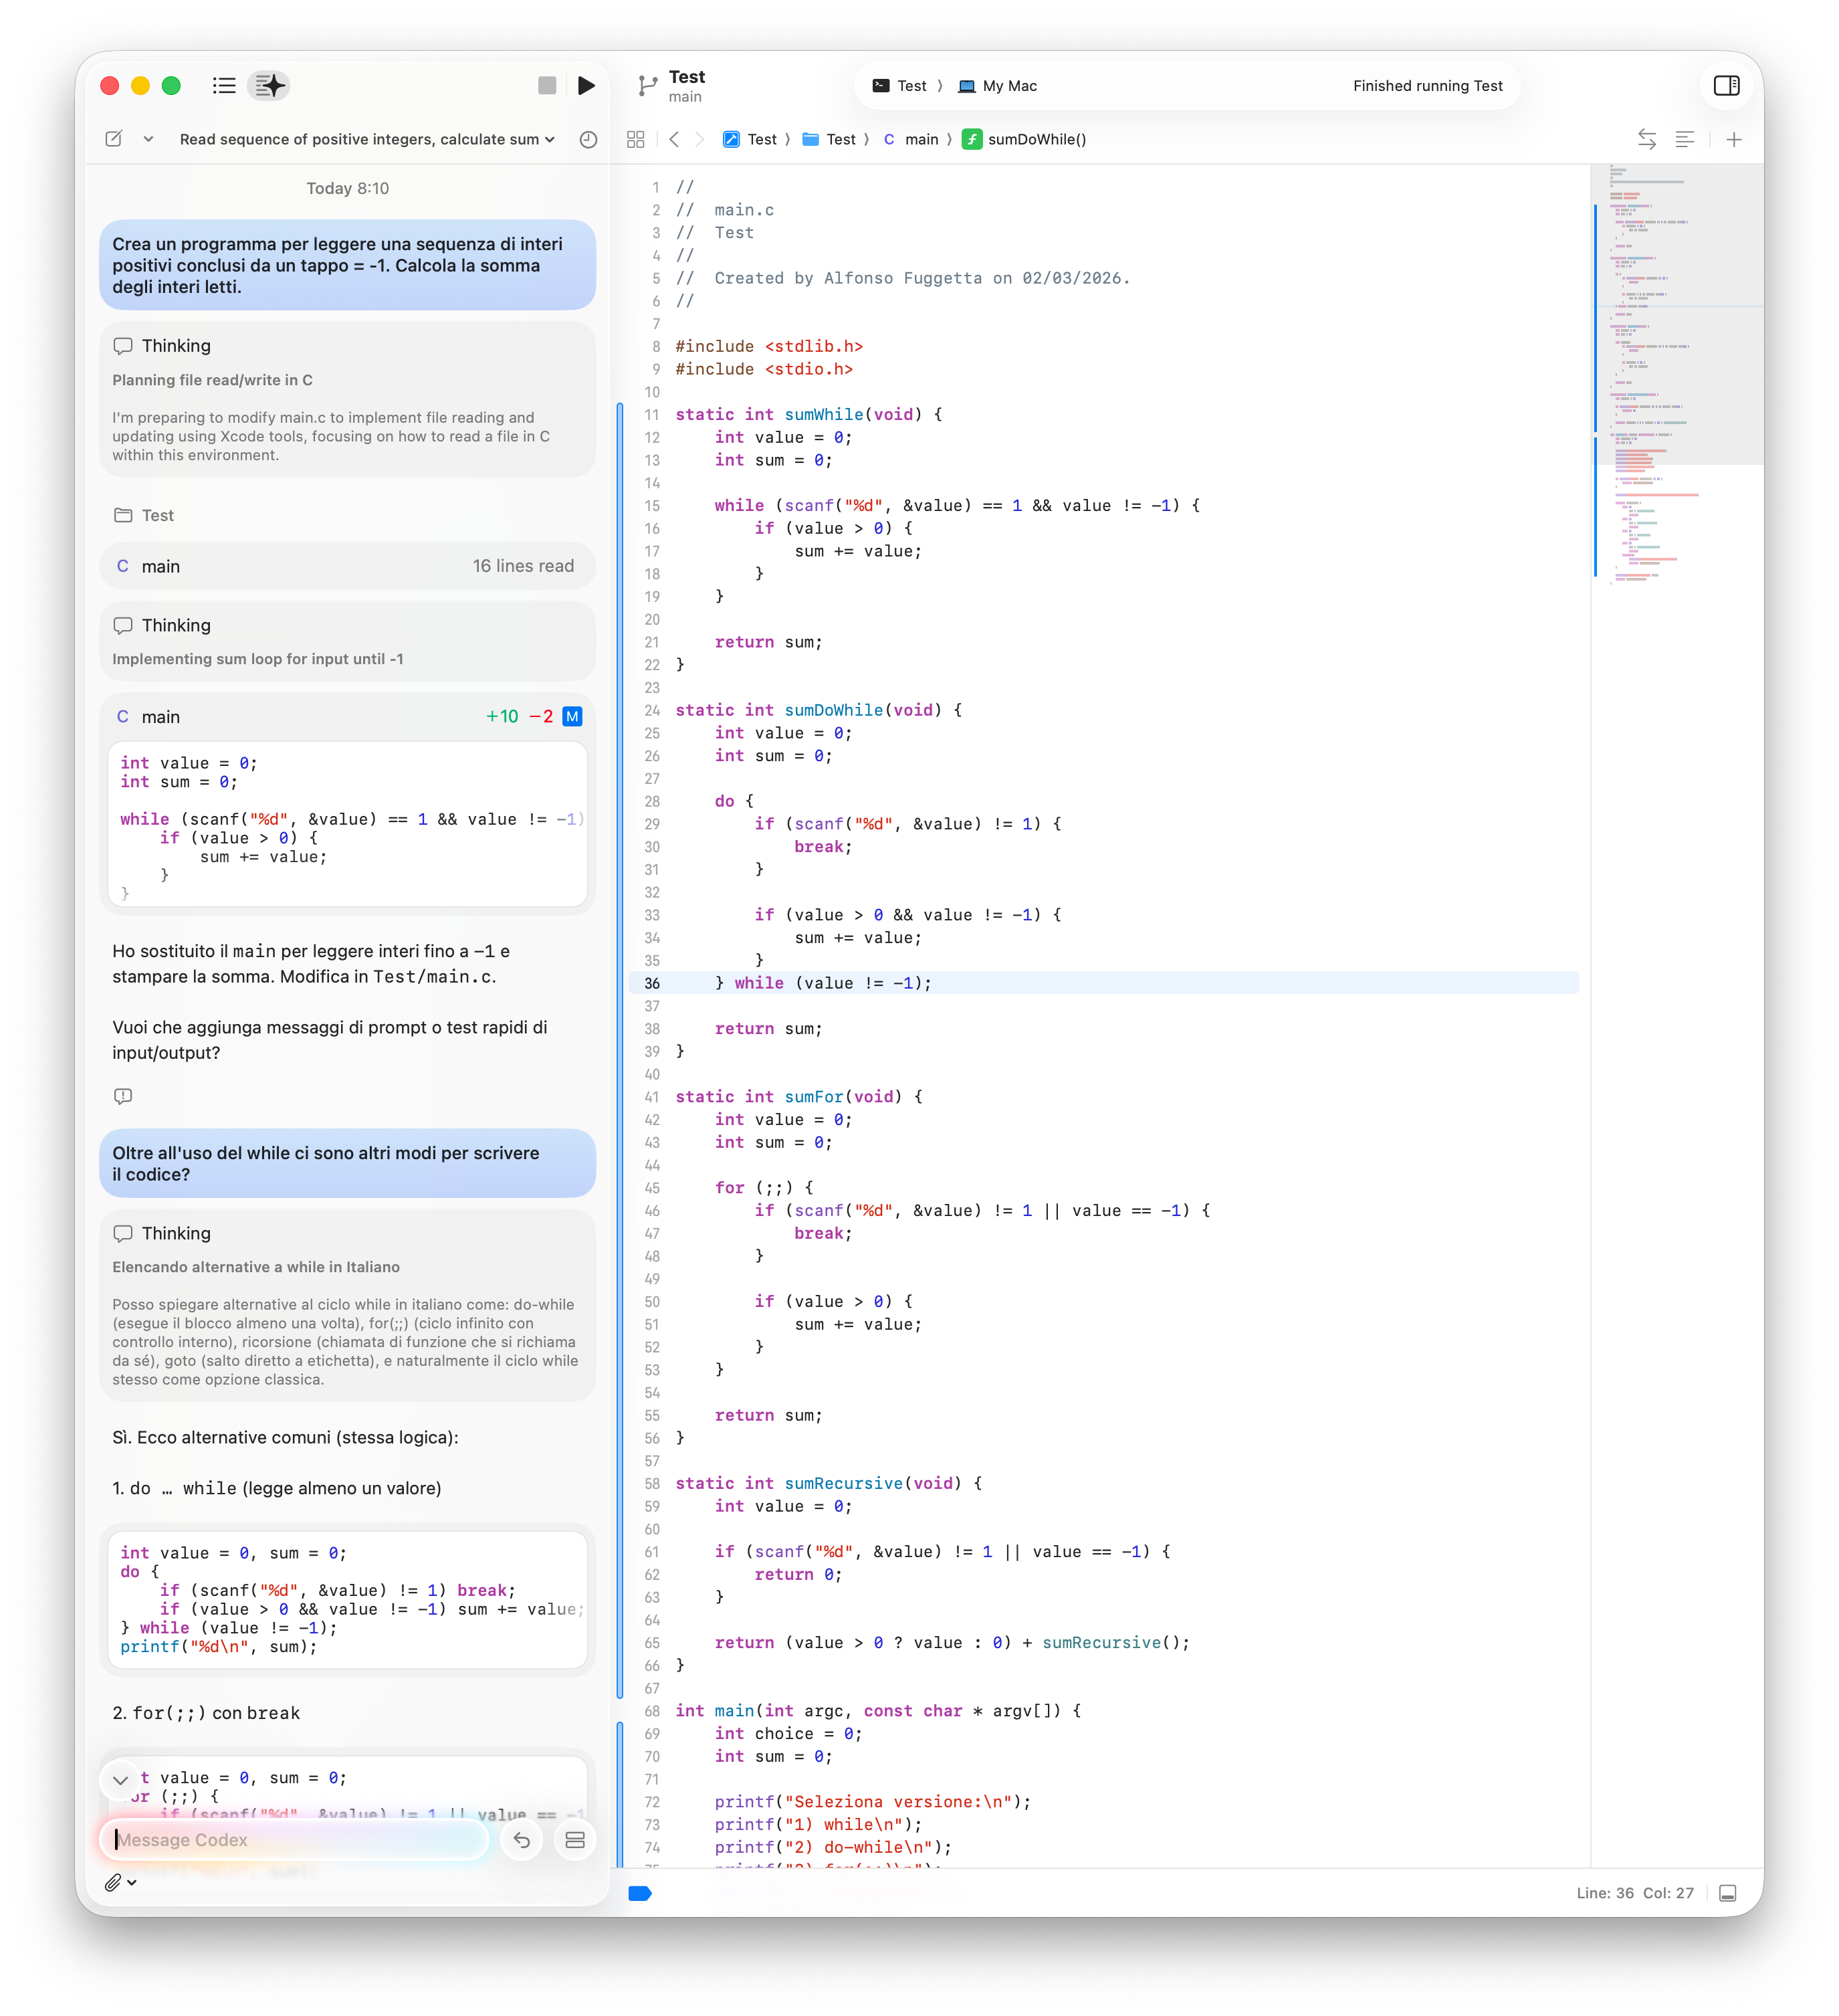Image resolution: width=1839 pixels, height=2016 pixels.
Task: Toggle the coding assistant sparkle icon
Action: point(269,86)
